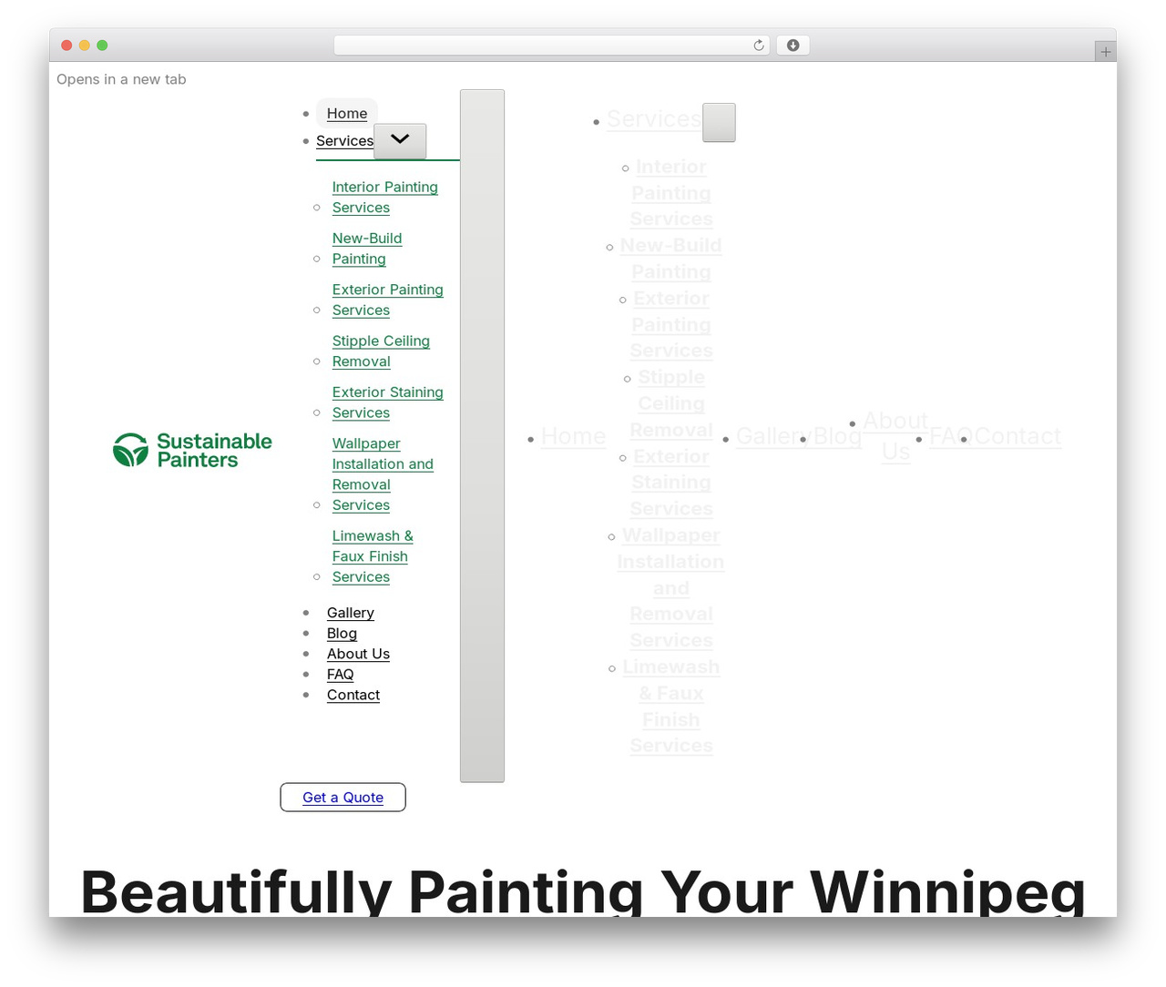Open green Exterior Painting Services link
This screenshot has width=1166, height=987.
point(388,300)
